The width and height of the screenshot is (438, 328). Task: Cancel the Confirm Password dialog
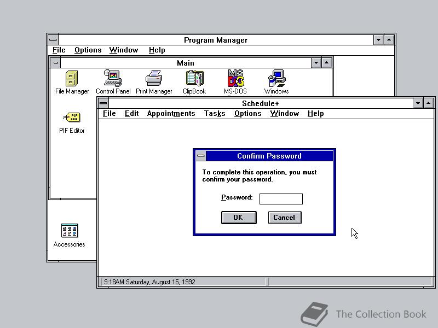[x=285, y=217]
